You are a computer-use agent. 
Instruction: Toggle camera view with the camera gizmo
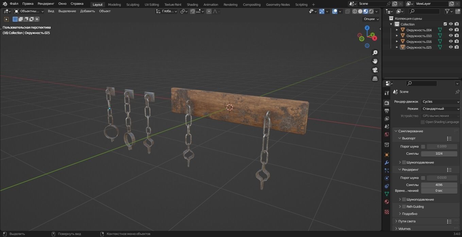(x=375, y=70)
